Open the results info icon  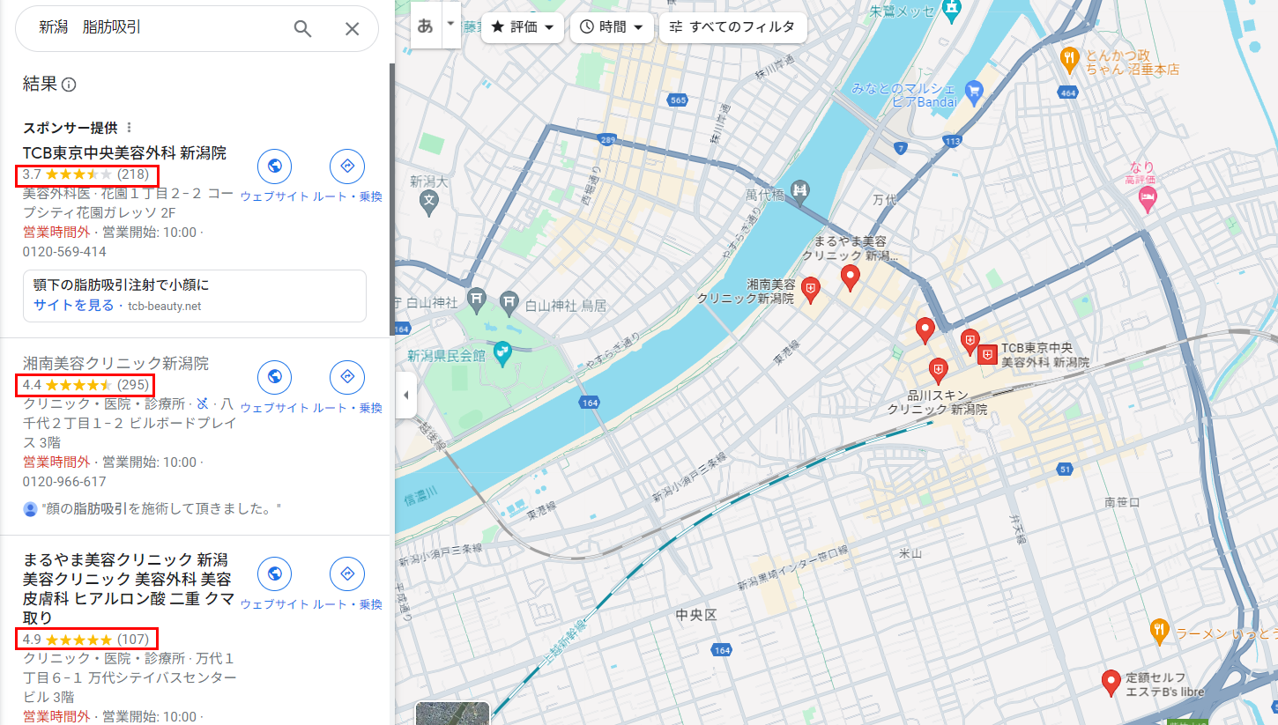69,85
